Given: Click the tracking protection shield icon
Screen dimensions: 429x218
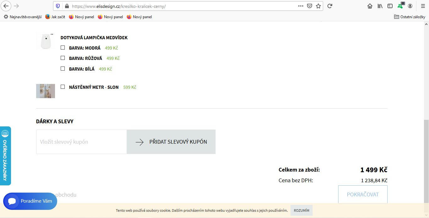Looking at the screenshot, I should [58, 6].
